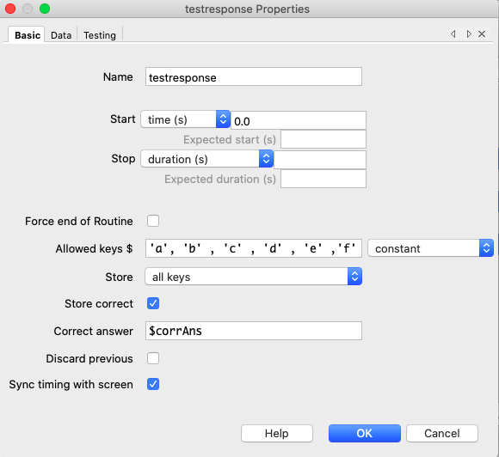Open the Start time (s) dropdown
The height and width of the screenshot is (457, 499).
tap(186, 119)
